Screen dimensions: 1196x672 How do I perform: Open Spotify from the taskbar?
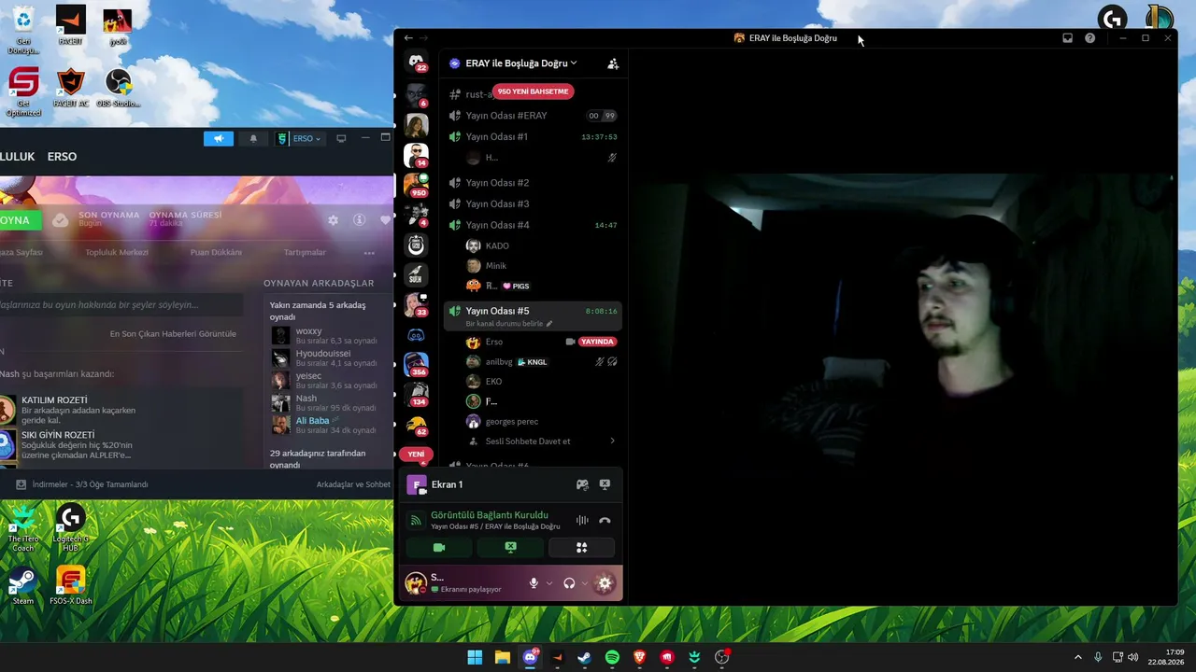pos(612,657)
